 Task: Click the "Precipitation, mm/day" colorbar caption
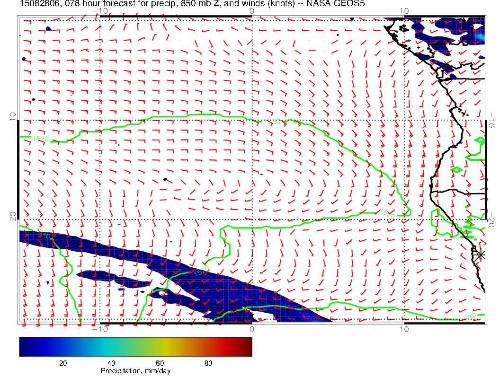tap(135, 371)
